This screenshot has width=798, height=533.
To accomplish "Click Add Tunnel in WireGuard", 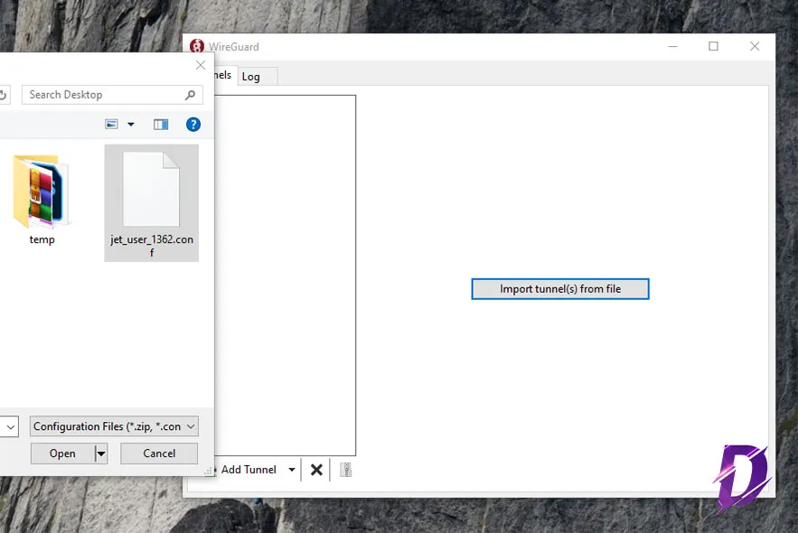I will [247, 470].
